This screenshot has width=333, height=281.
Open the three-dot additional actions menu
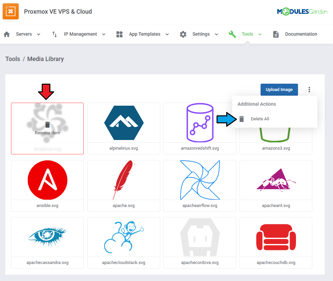point(309,90)
